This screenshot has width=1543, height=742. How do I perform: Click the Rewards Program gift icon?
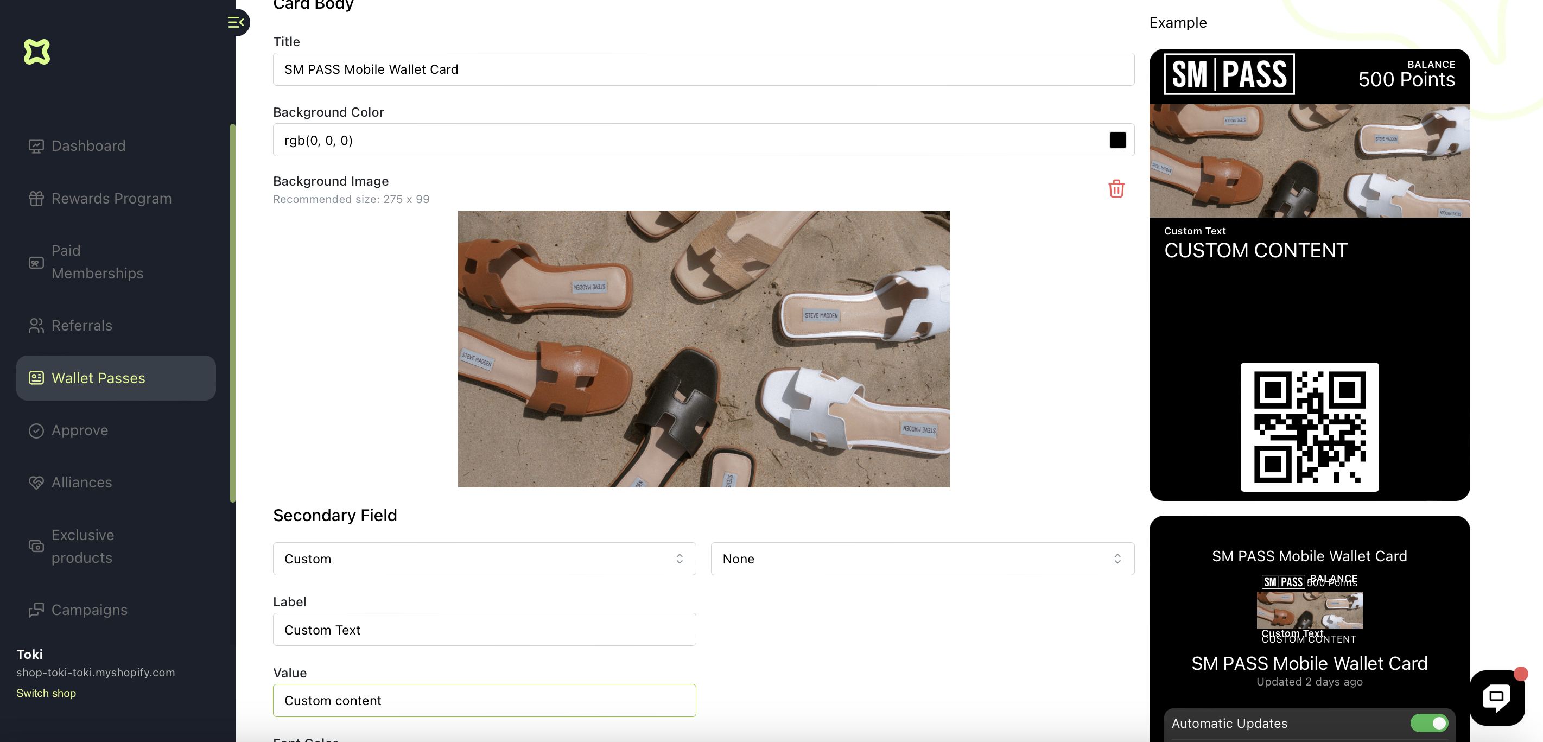coord(36,198)
